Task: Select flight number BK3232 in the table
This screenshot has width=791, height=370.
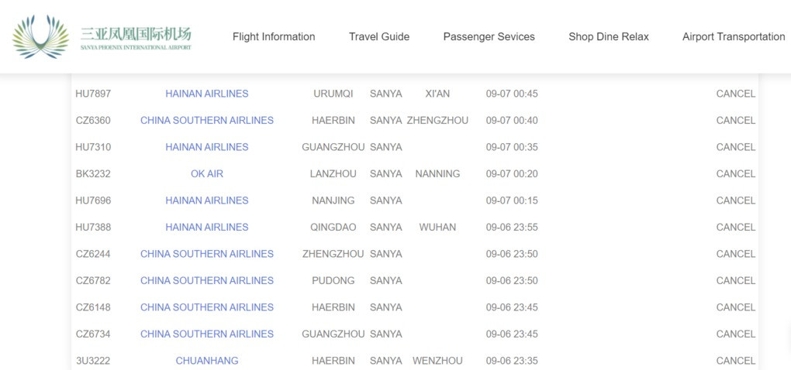Action: click(x=93, y=174)
